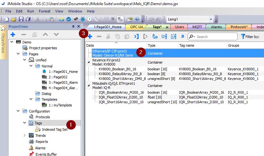This screenshot has width=264, height=156.
Task: Open the Help menu
Action: [91, 11]
